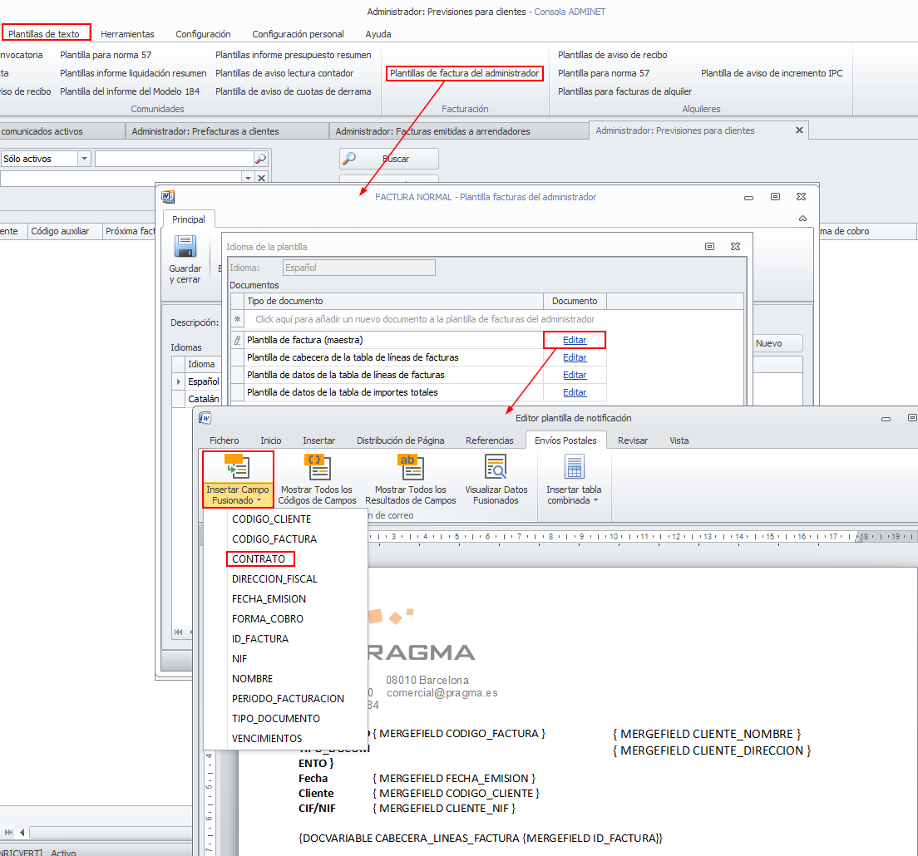
Task: Switch to Fichero tab in editor
Action: pos(225,440)
